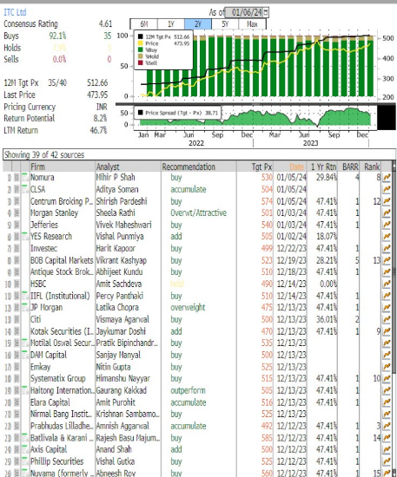Click red %Sell legend swatch
397x477 pixels.
tap(141, 63)
